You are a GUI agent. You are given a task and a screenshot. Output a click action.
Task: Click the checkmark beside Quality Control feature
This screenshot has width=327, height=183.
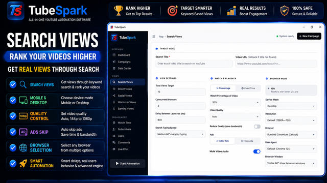pyautogui.click(x=13, y=116)
